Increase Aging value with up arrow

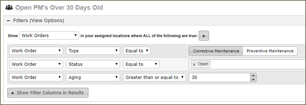[253, 76]
